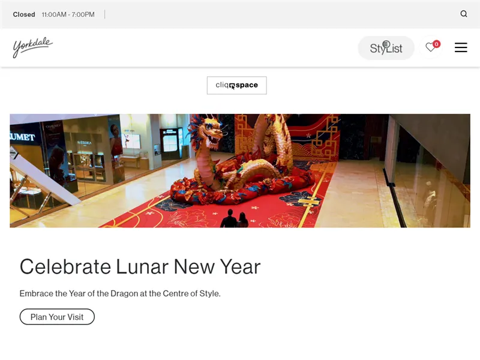Click the Celebrate Lunar New Year heading
Screen dimensions: 480x360
point(140,266)
